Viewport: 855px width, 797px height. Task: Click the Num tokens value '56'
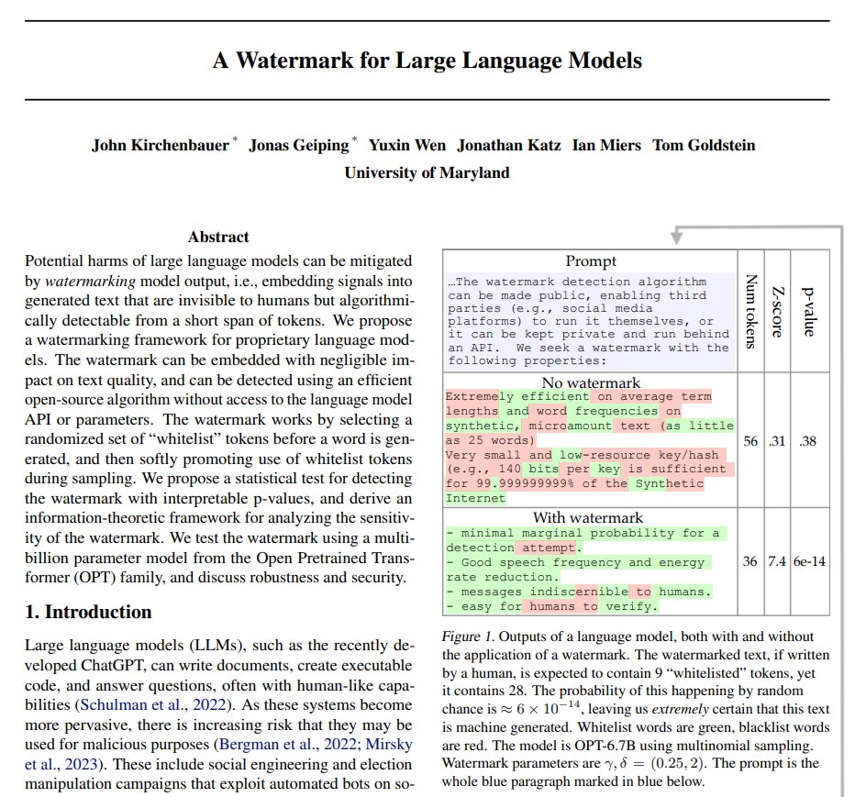[750, 440]
